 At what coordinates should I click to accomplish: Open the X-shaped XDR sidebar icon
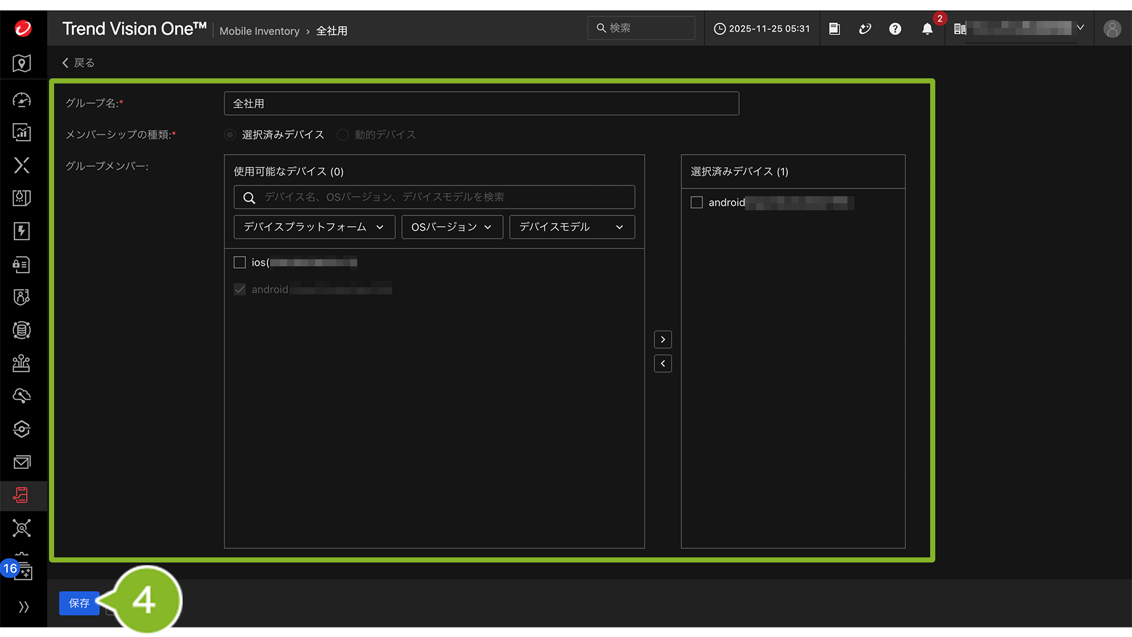point(22,166)
